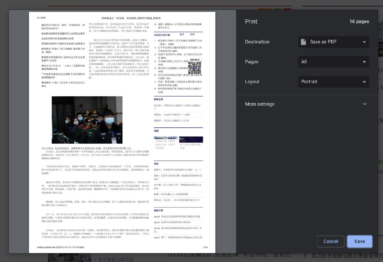Open the Save as PDF destination dropdown
383x262 pixels.
click(x=333, y=42)
